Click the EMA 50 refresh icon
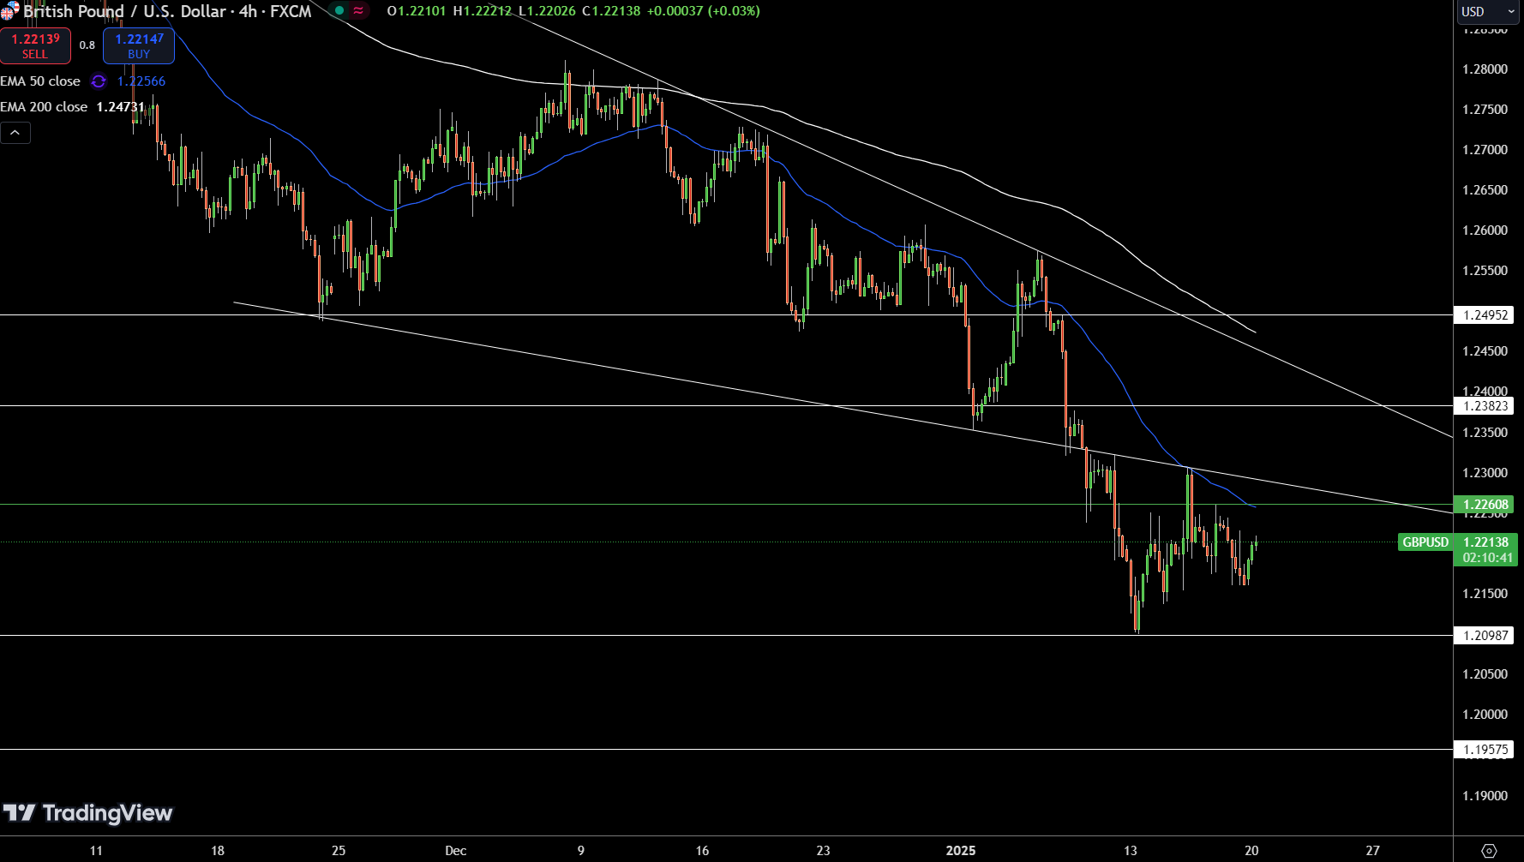This screenshot has height=862, width=1524. pos(99,81)
